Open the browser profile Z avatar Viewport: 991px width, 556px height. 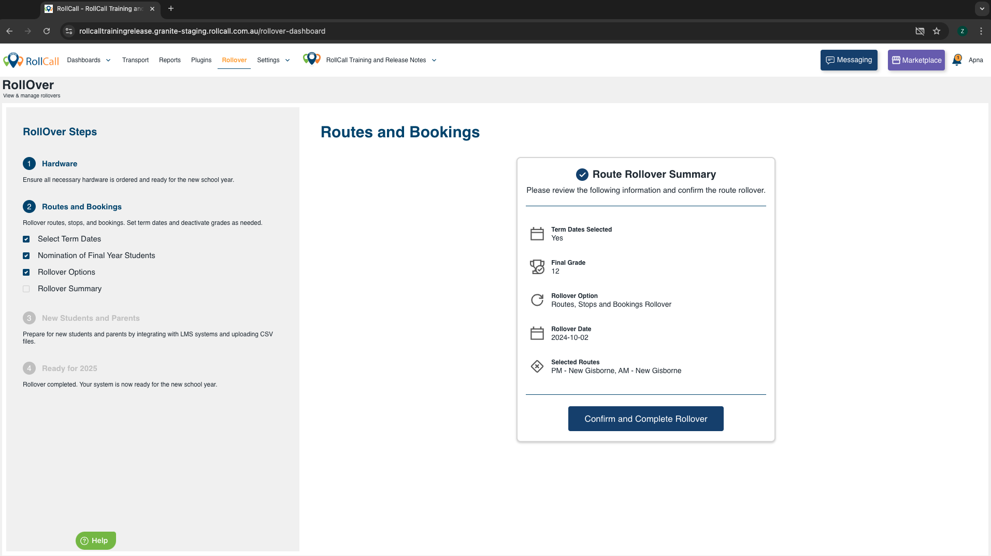pyautogui.click(x=963, y=31)
